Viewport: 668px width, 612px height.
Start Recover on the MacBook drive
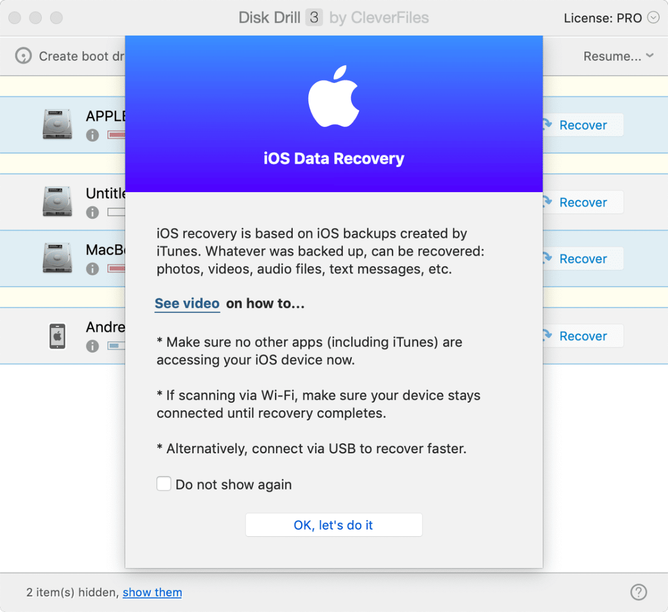(x=582, y=259)
